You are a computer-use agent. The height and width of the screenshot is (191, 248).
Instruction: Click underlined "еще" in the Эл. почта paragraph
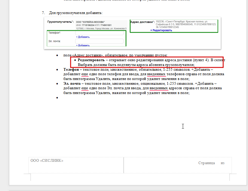[x=85, y=88]
